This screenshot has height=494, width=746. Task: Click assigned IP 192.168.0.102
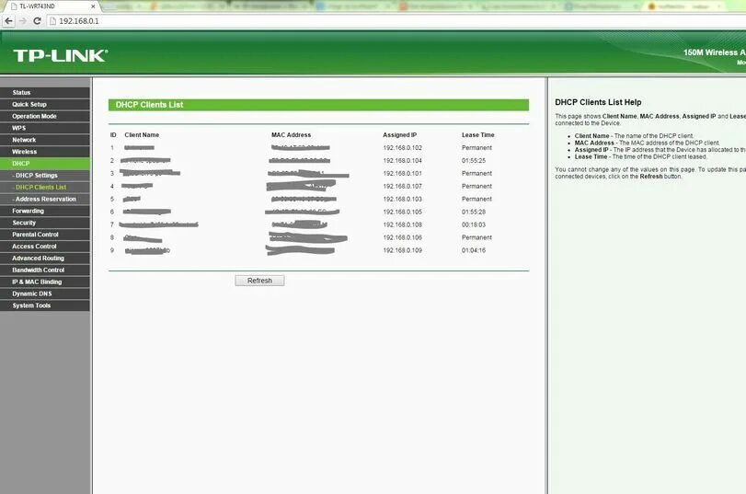(403, 148)
